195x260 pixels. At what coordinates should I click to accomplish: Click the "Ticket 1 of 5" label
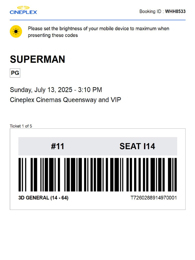click(21, 126)
